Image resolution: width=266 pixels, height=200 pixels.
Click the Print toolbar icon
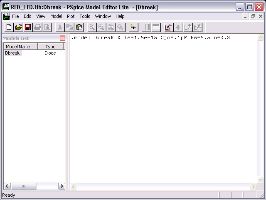pos(37,27)
